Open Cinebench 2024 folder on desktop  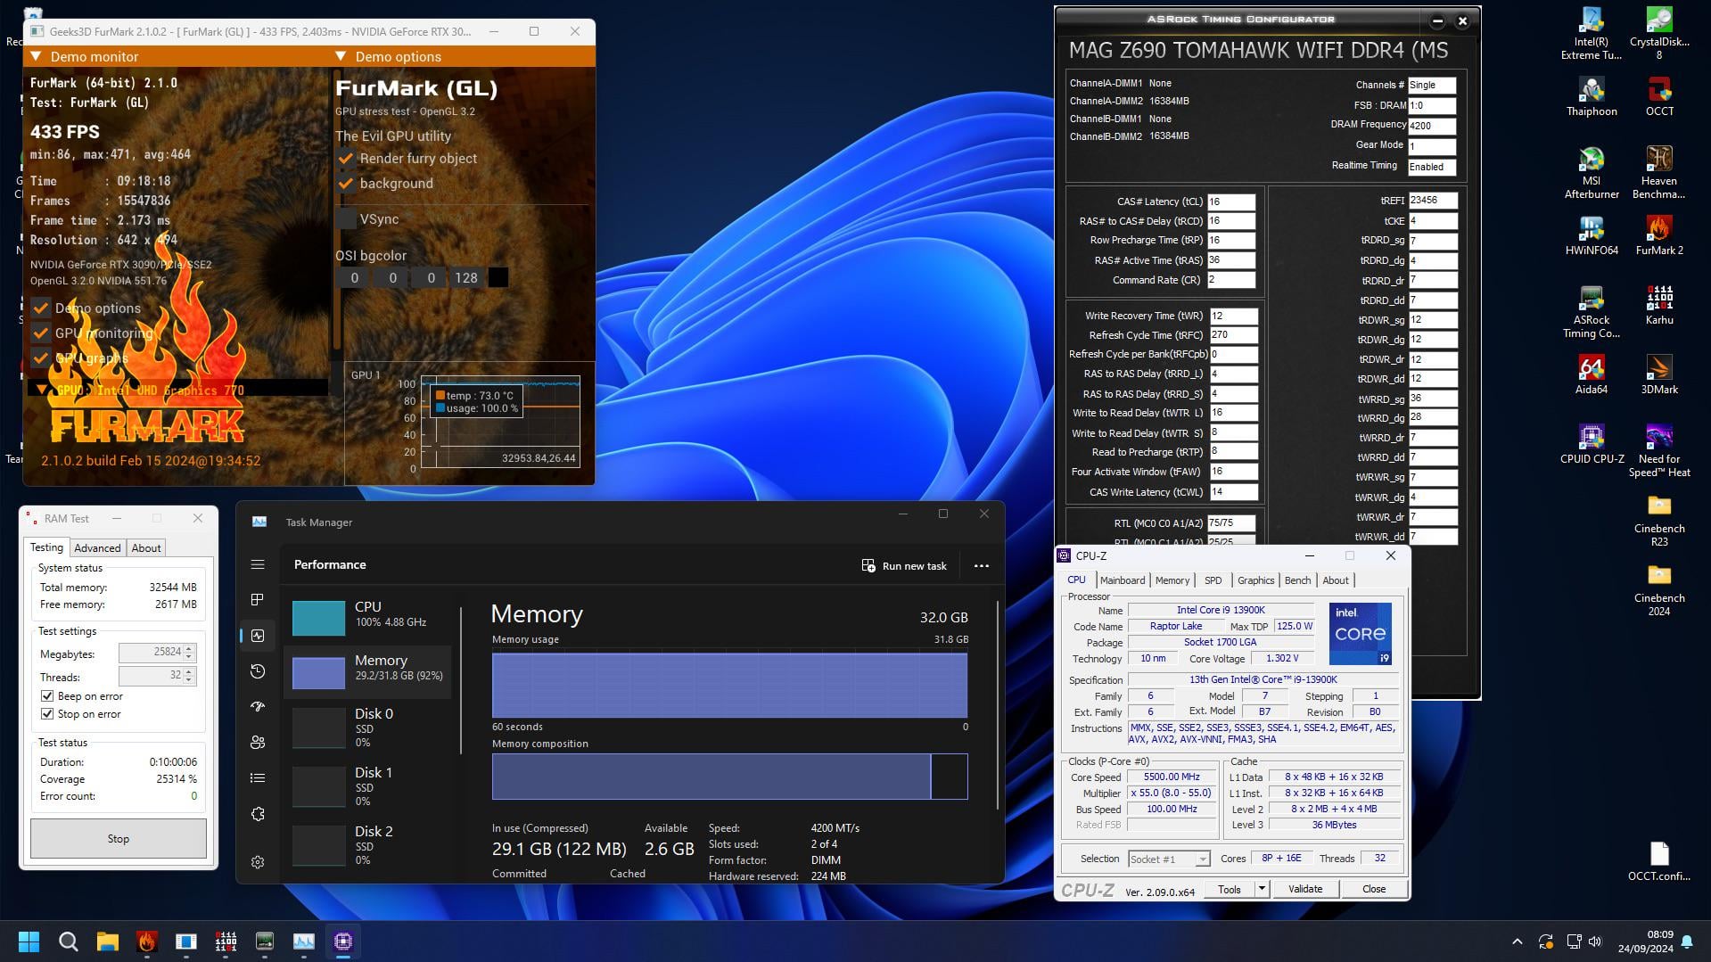1658,589
